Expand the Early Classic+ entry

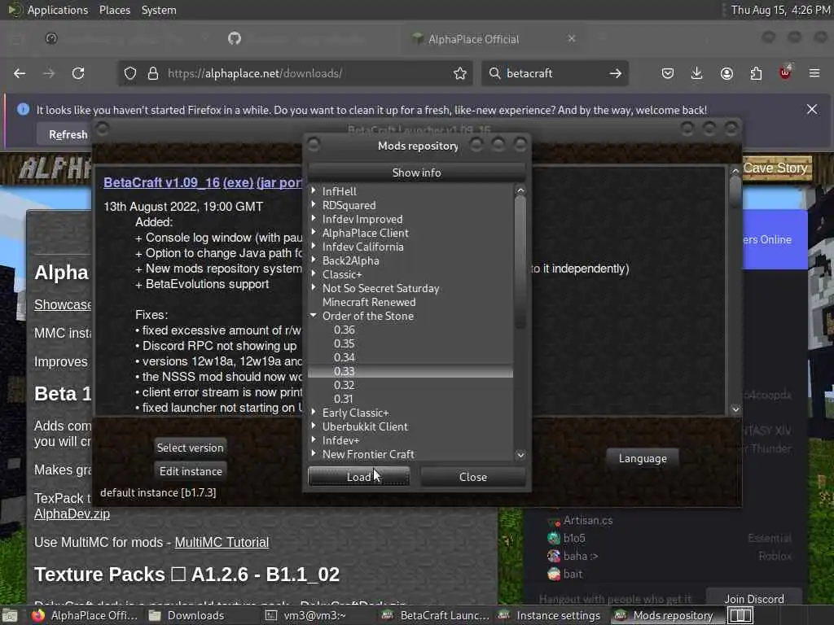(x=314, y=412)
